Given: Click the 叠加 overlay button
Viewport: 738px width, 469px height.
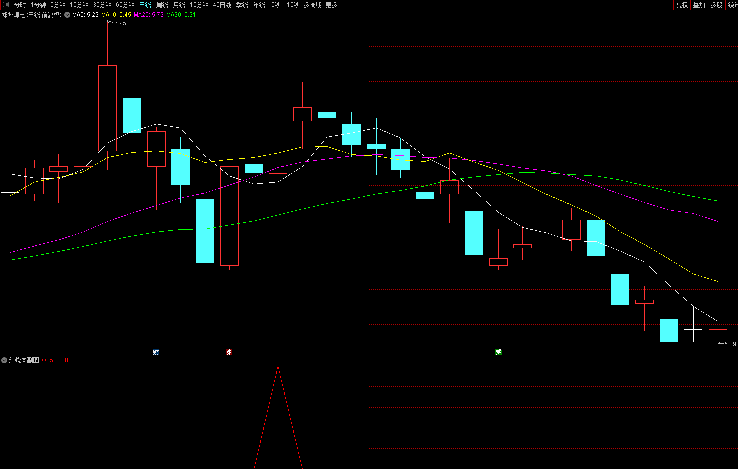Looking at the screenshot, I should (699, 5).
